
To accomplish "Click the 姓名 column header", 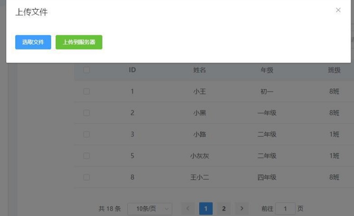I will pyautogui.click(x=200, y=70).
